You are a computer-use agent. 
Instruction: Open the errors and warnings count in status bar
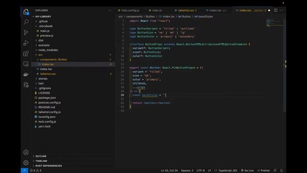point(35,171)
